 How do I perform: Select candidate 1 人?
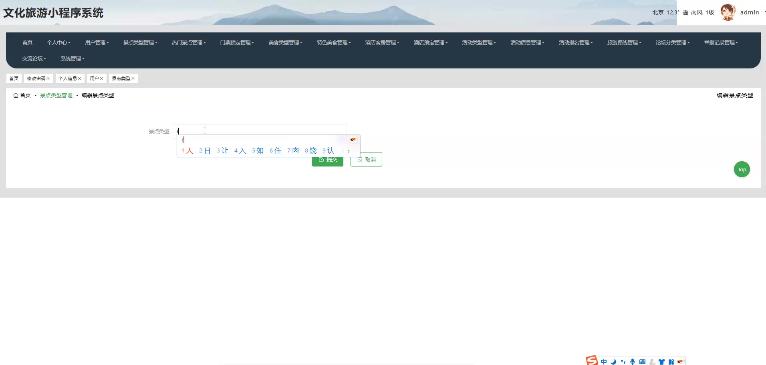coord(187,151)
